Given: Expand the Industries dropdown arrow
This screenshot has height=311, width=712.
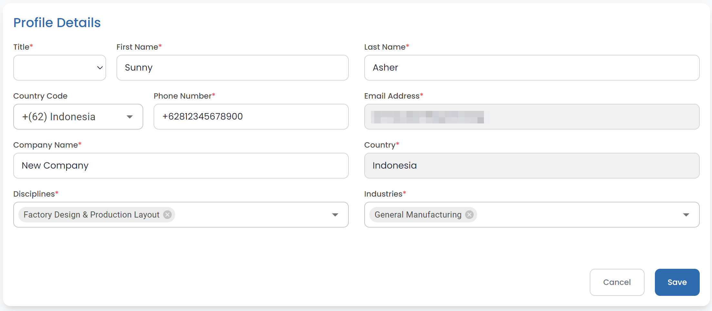Looking at the screenshot, I should coord(686,215).
